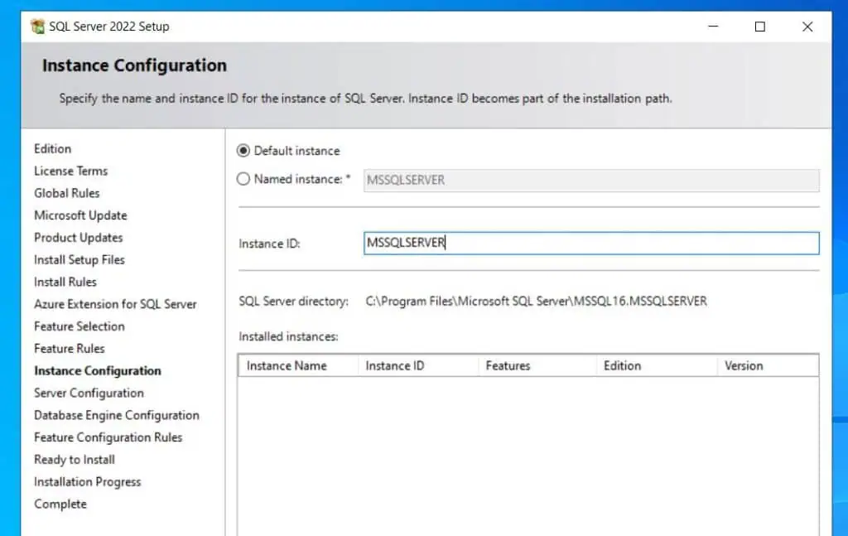Sort by Instance ID column header

418,365
